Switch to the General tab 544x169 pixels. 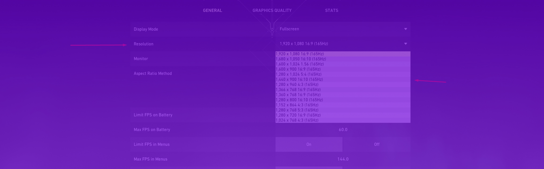click(212, 10)
